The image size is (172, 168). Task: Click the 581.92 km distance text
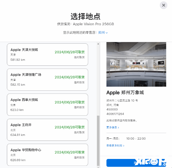click(x=18, y=60)
